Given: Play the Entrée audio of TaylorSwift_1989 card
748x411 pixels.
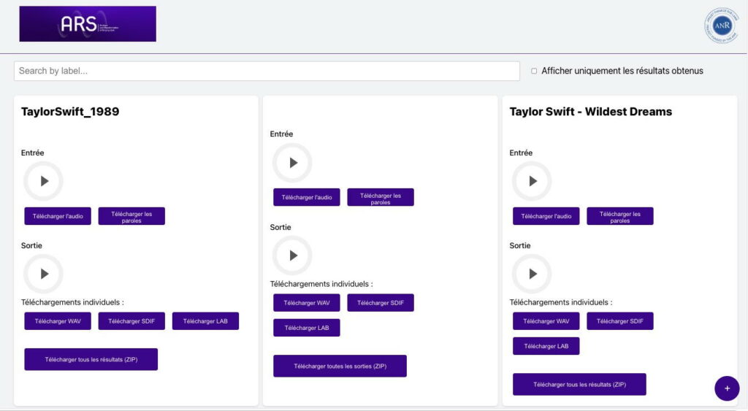Looking at the screenshot, I should pos(43,181).
